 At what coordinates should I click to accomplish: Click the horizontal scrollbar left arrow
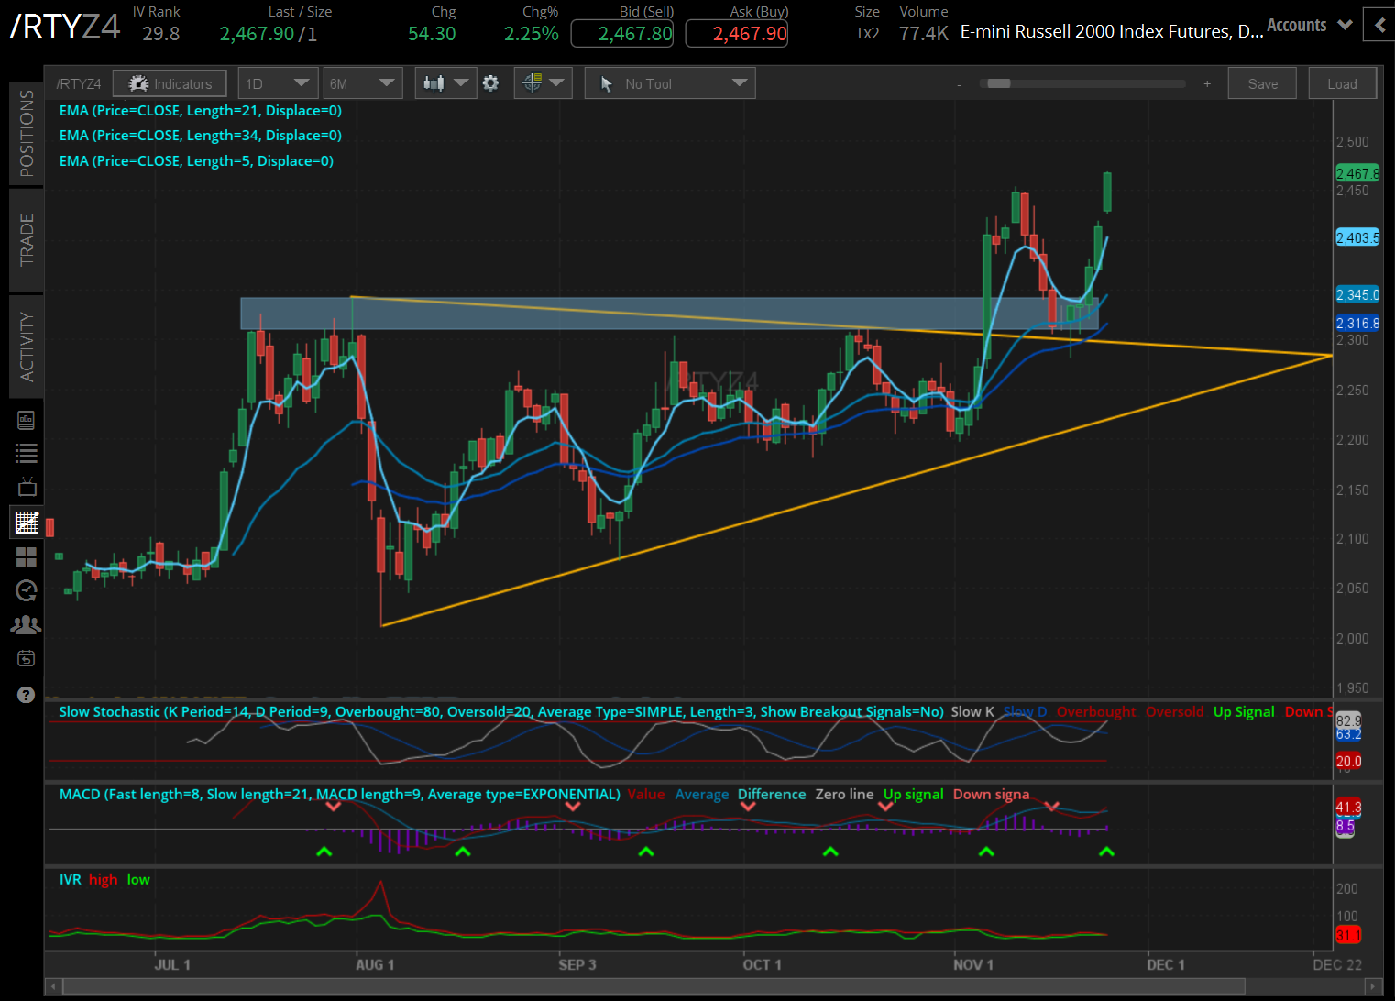coord(54,986)
